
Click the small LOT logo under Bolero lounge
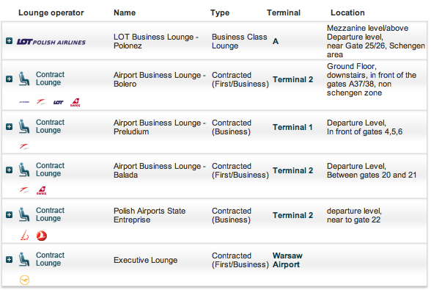tap(59, 103)
